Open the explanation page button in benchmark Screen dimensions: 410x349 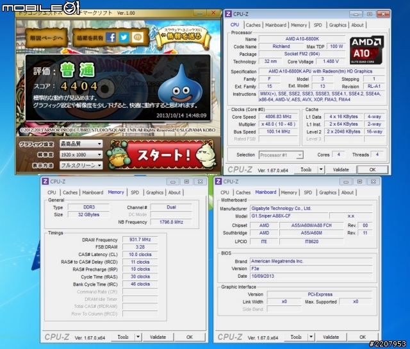pyautogui.click(x=46, y=38)
